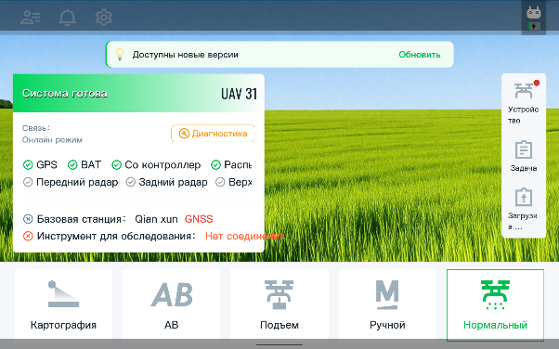Select the Ручной manual mode
Viewport: 559px width, 349px height.
coord(387,304)
